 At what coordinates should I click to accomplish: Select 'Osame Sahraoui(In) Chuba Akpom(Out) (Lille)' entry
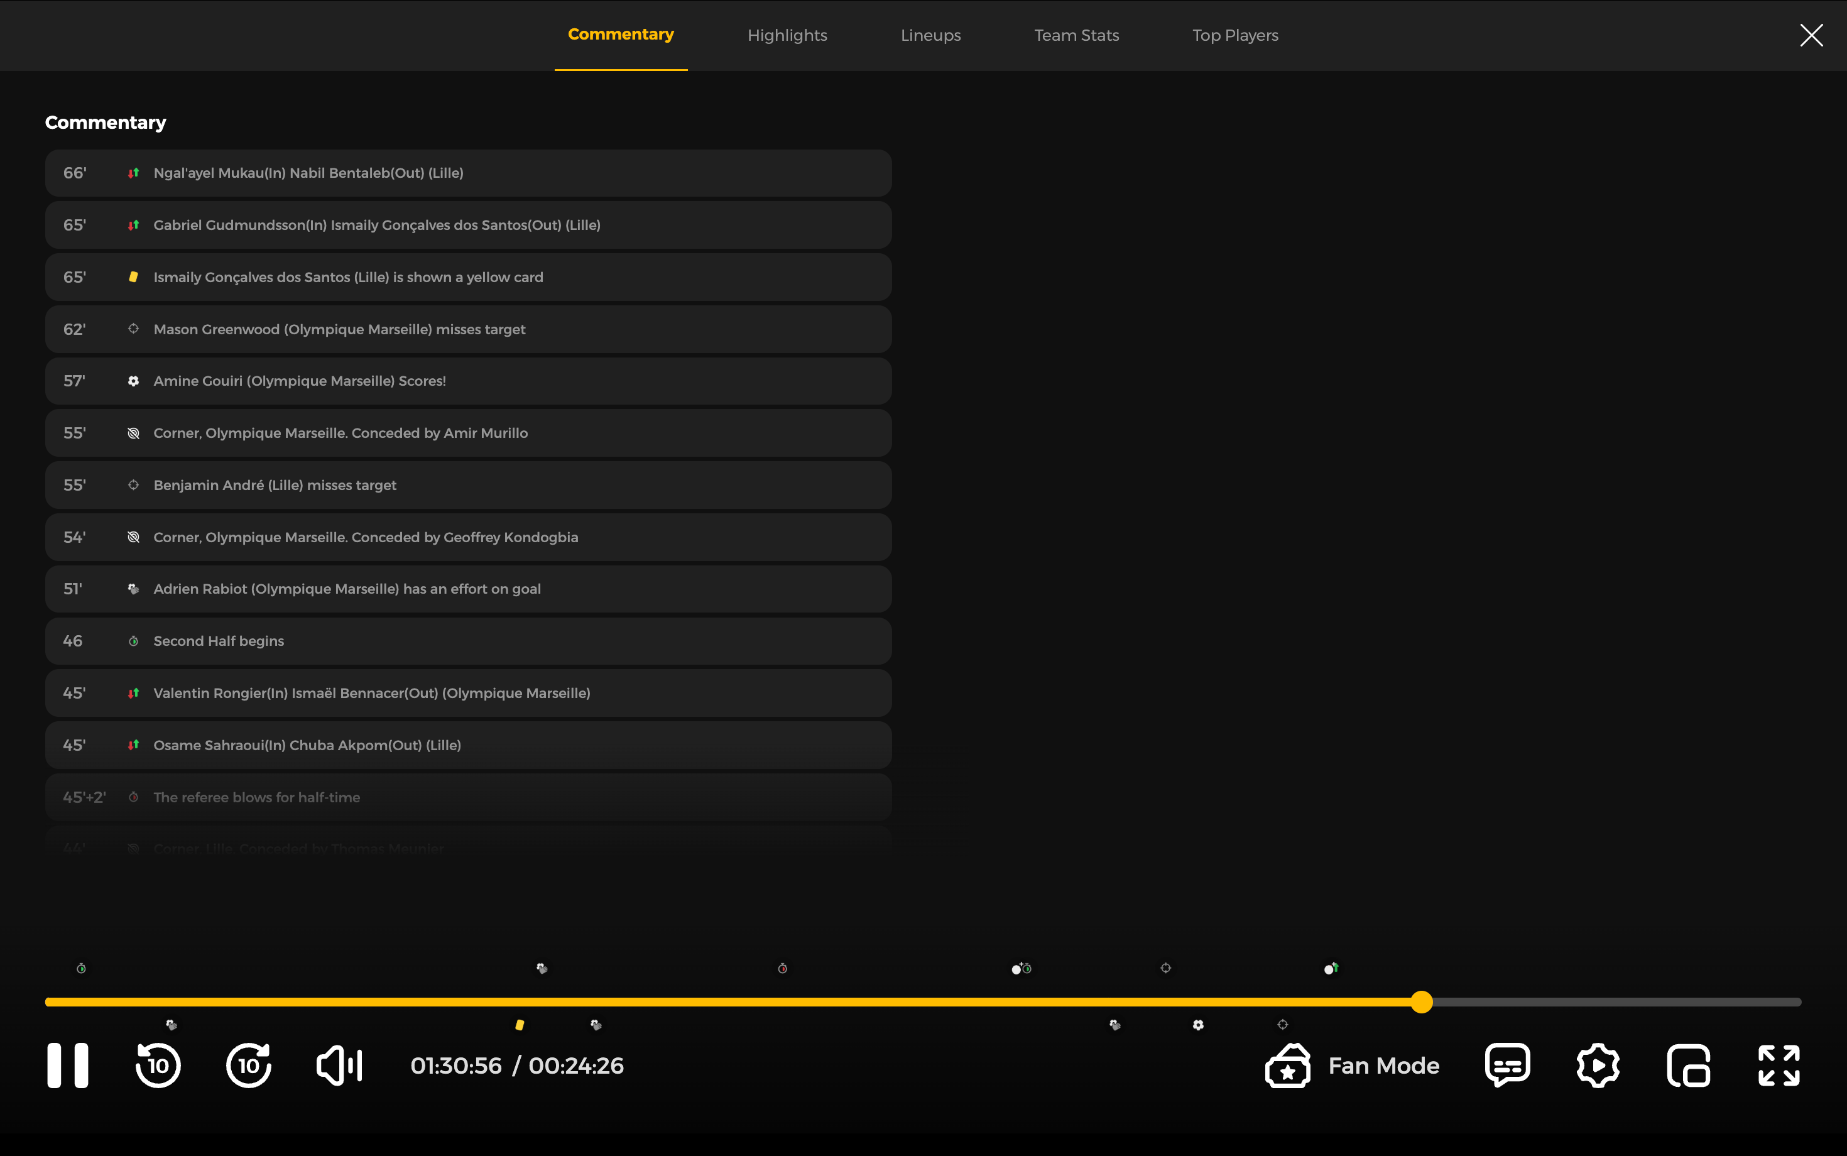469,744
